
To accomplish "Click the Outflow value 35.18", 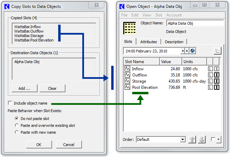I will 175,75.
